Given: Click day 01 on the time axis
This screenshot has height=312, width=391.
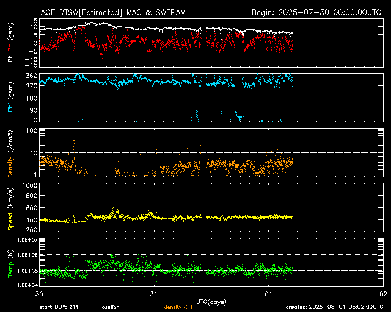Looking at the screenshot, I should pos(268,294).
